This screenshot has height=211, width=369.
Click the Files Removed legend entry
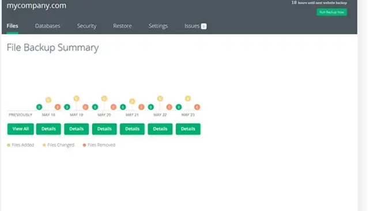tap(99, 145)
